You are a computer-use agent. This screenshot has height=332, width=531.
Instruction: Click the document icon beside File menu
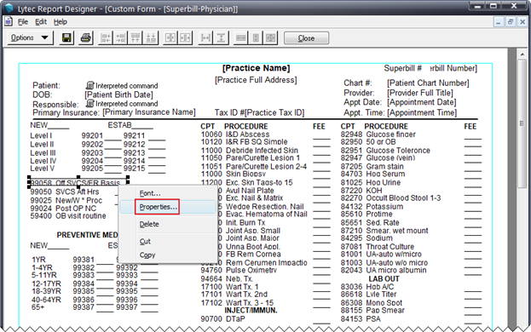(x=9, y=22)
